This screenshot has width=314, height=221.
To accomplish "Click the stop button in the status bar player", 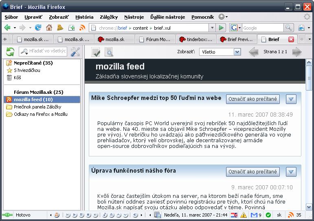I will pyautogui.click(x=88, y=215).
